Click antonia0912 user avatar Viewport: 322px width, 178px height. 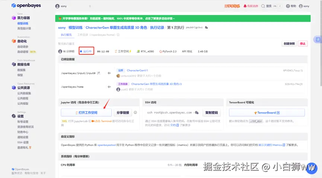pos(118,76)
